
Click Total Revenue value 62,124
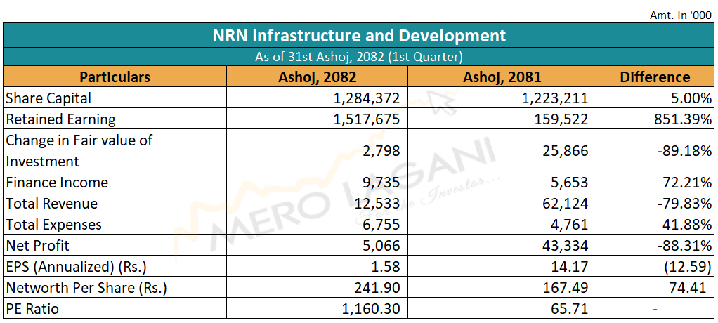[x=566, y=204]
